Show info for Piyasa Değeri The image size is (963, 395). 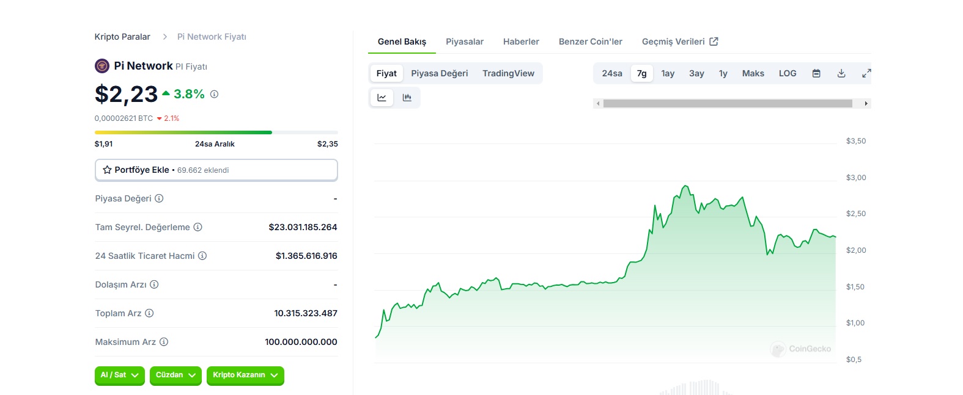click(x=159, y=198)
